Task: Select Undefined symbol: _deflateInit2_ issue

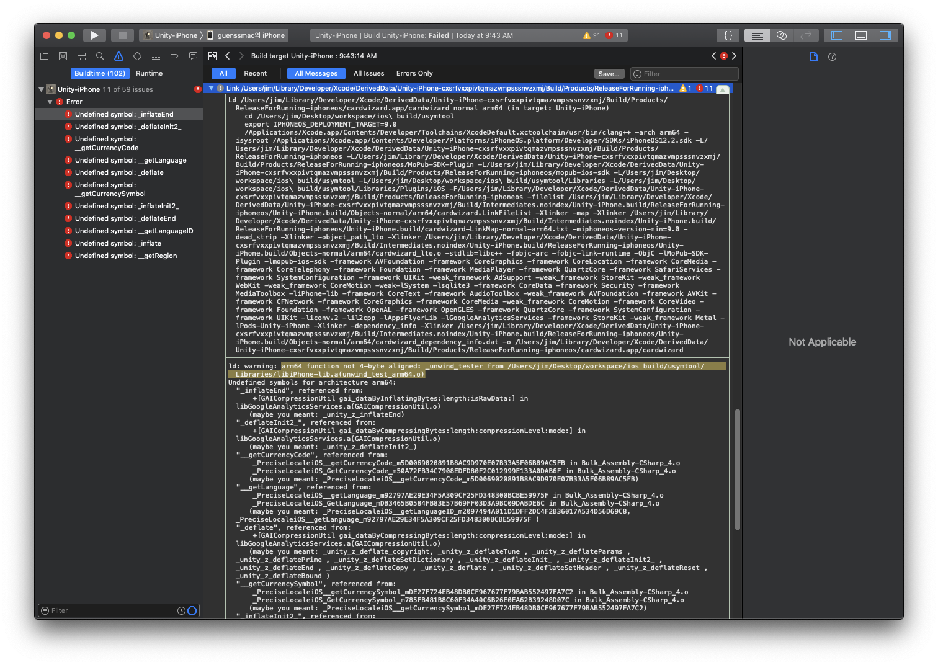Action: (119, 127)
